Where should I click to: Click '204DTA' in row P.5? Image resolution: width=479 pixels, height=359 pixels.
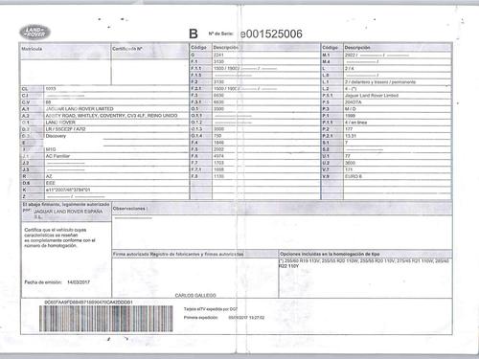click(x=353, y=102)
